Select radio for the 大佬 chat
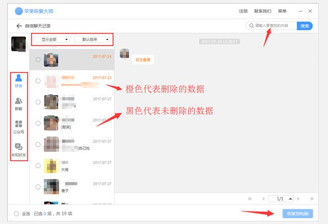 point(38,166)
